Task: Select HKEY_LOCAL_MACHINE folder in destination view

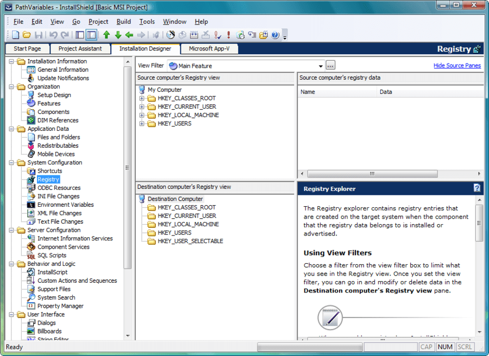Action: (x=152, y=224)
